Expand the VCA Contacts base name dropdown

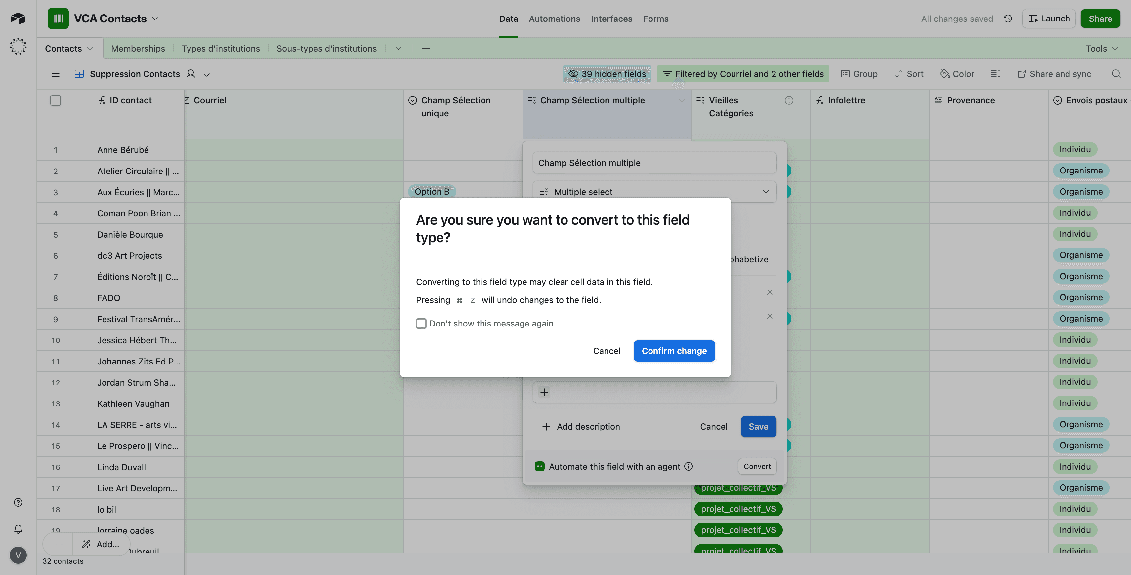(155, 19)
